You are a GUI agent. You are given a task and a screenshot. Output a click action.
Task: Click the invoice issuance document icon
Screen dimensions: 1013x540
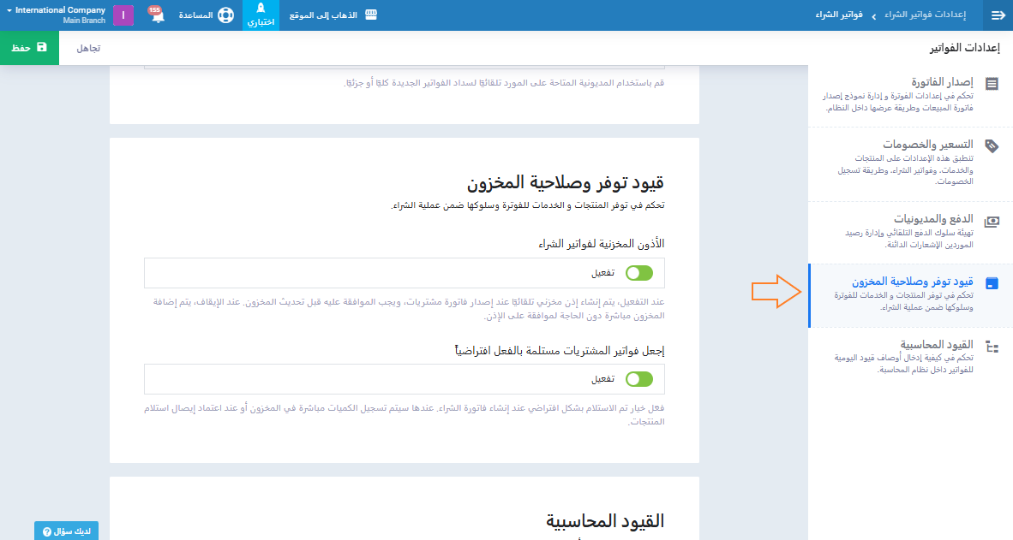click(992, 84)
